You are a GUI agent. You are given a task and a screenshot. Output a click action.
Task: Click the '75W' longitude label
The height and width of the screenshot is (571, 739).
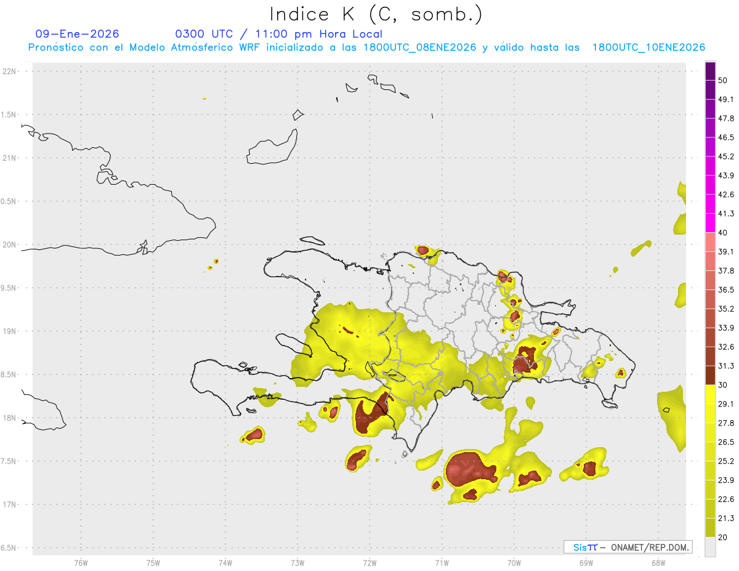pos(153,562)
